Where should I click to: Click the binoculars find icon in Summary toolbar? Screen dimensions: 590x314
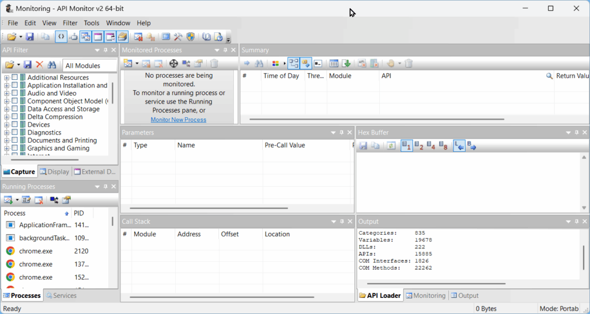[259, 63]
